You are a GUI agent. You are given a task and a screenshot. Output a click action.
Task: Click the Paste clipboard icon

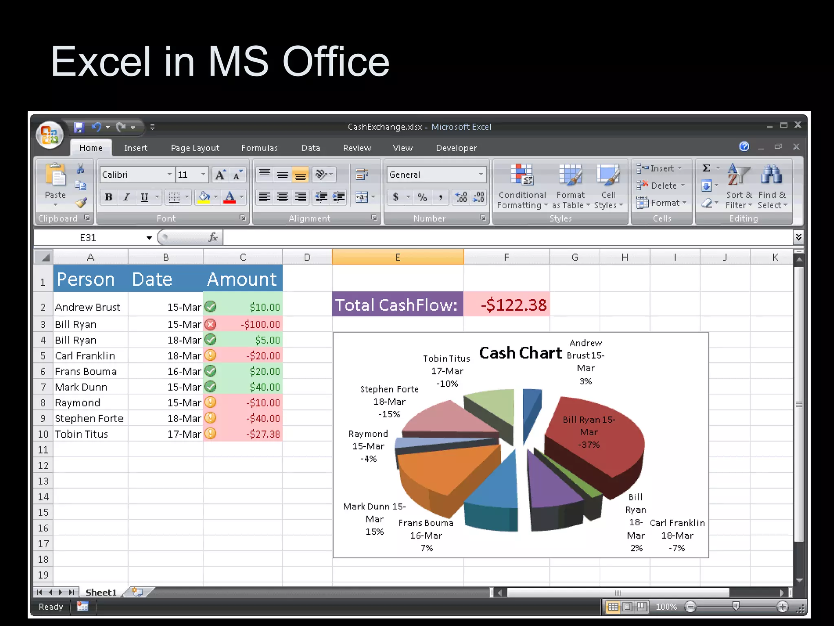pos(55,174)
